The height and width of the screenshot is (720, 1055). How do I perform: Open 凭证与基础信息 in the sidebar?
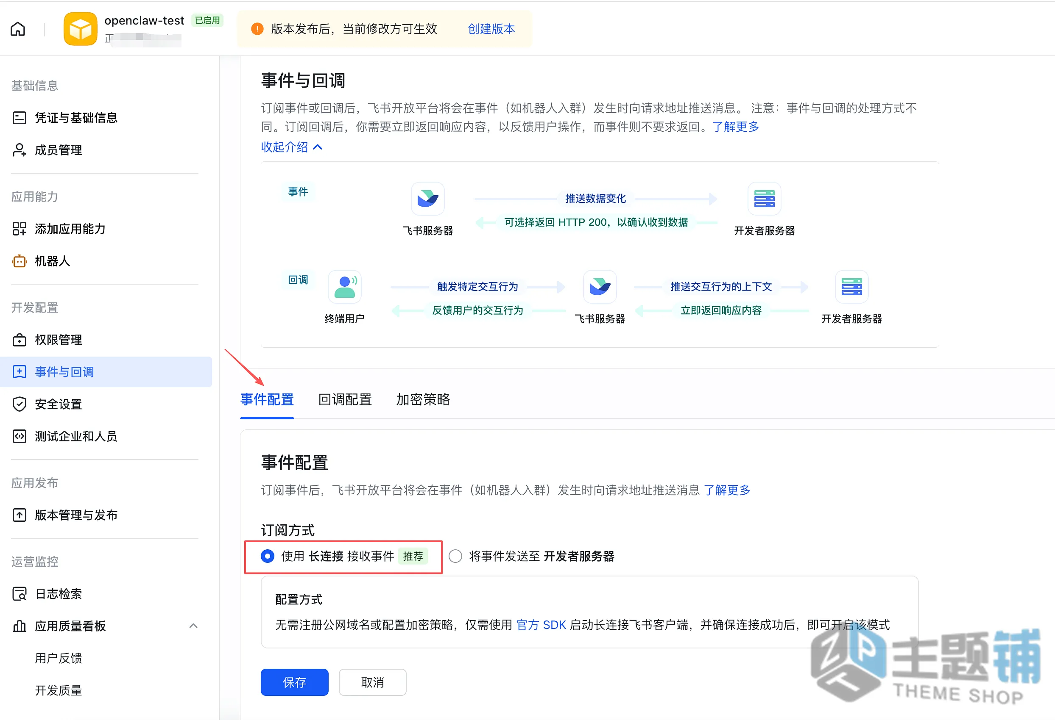click(x=76, y=118)
